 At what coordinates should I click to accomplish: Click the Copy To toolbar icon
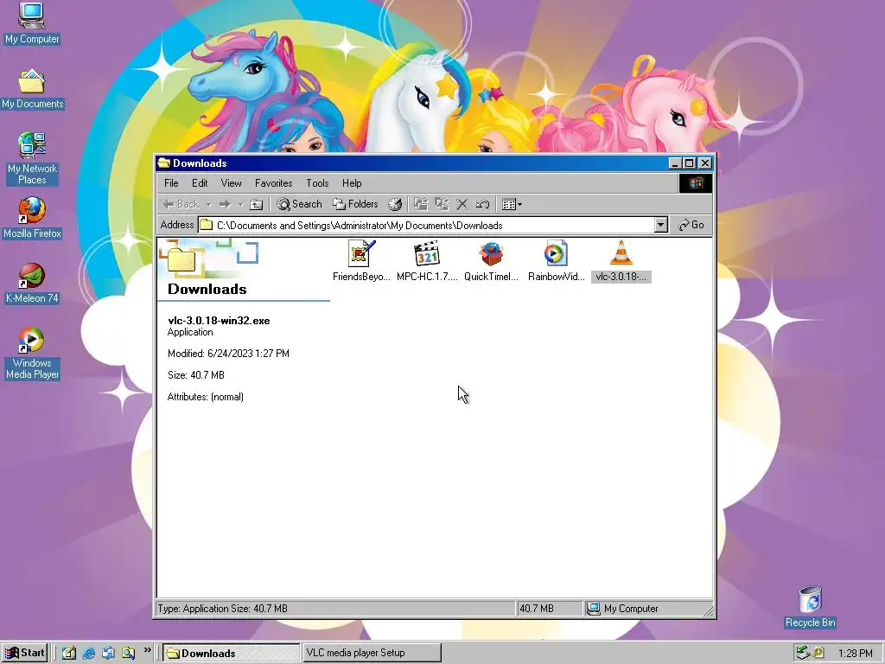click(442, 204)
